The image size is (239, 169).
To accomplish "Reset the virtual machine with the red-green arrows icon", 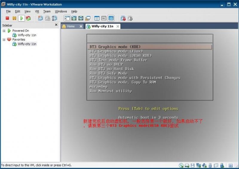I will (x=28, y=18).
